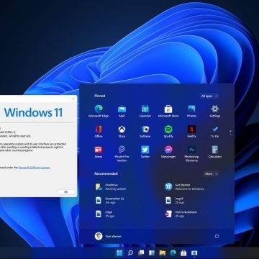Expand More recommended items
Viewport: 259px width, 259px height.
coord(211,173)
